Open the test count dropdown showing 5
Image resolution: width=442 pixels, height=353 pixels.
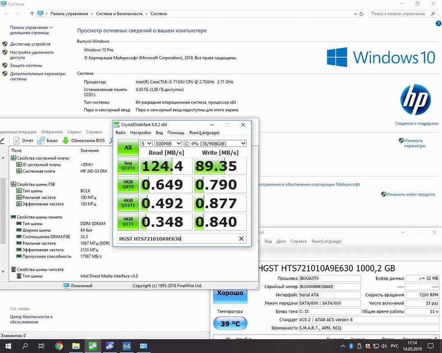click(x=146, y=144)
